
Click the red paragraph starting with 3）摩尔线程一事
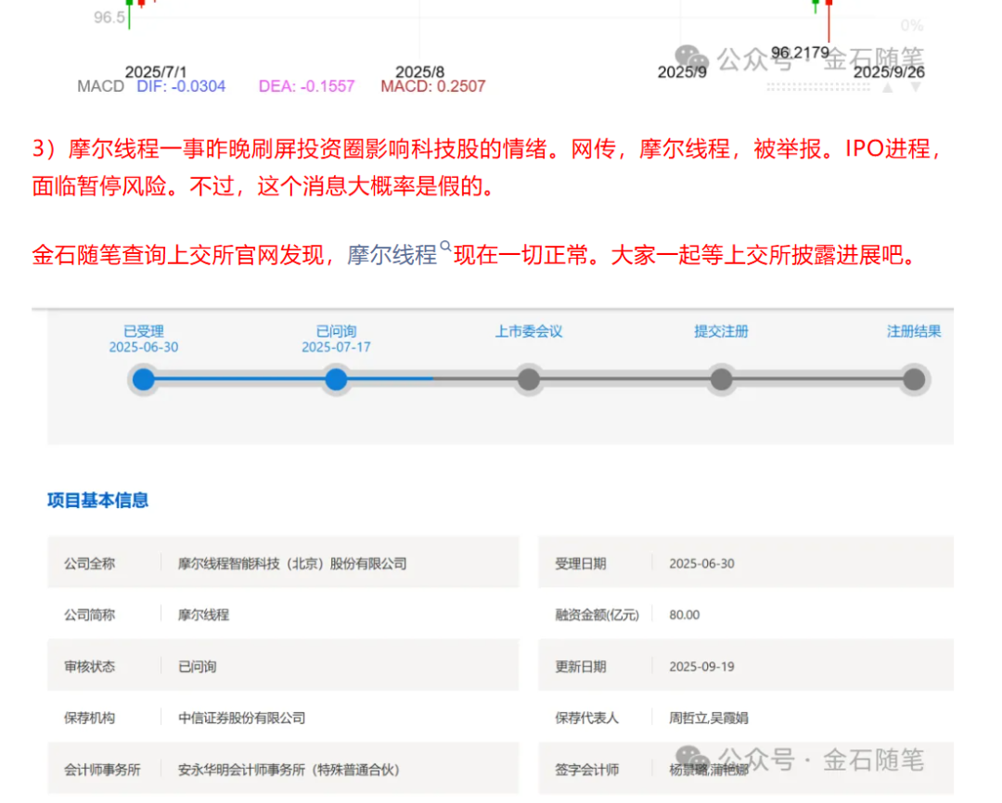point(487,168)
